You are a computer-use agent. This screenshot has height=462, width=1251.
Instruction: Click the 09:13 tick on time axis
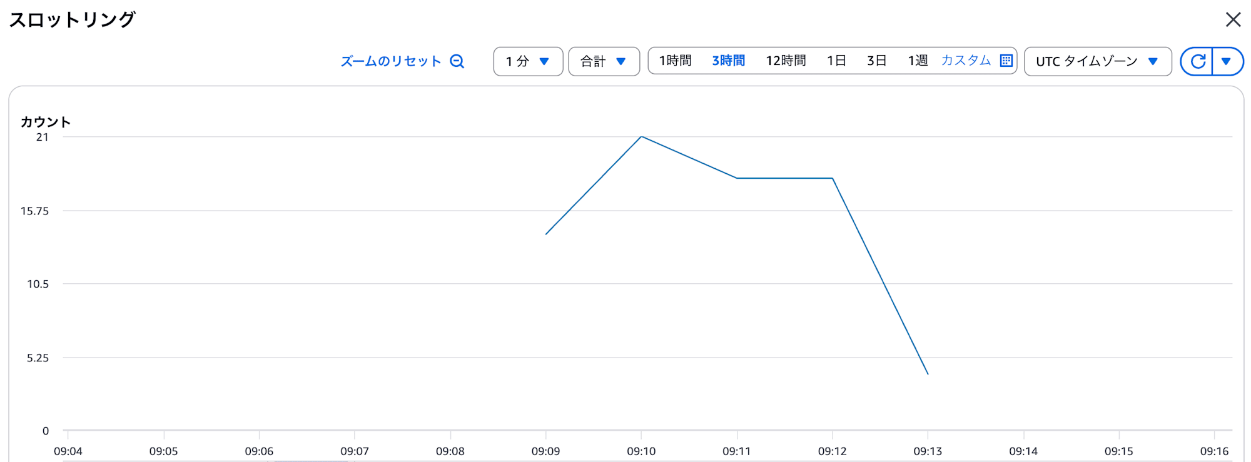pos(928,451)
